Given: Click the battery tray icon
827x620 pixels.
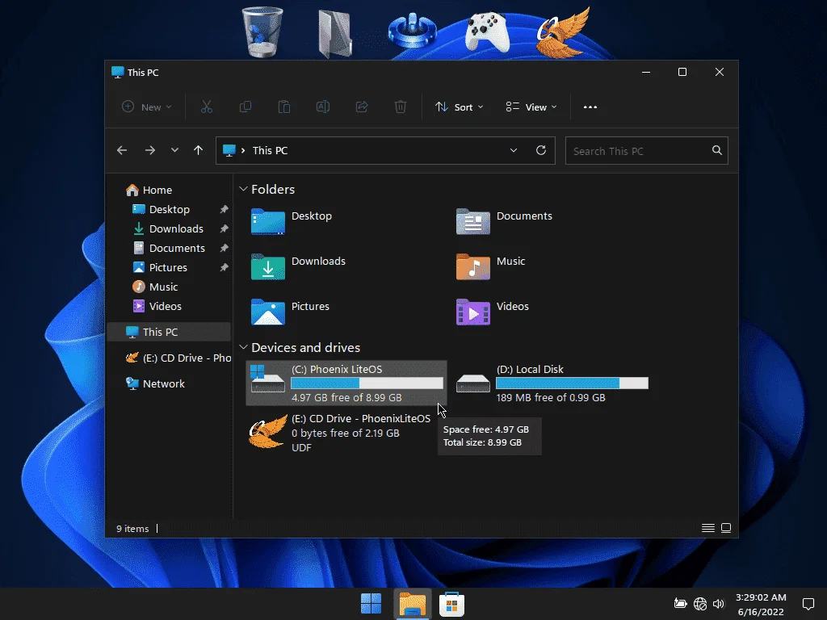Looking at the screenshot, I should tap(680, 604).
